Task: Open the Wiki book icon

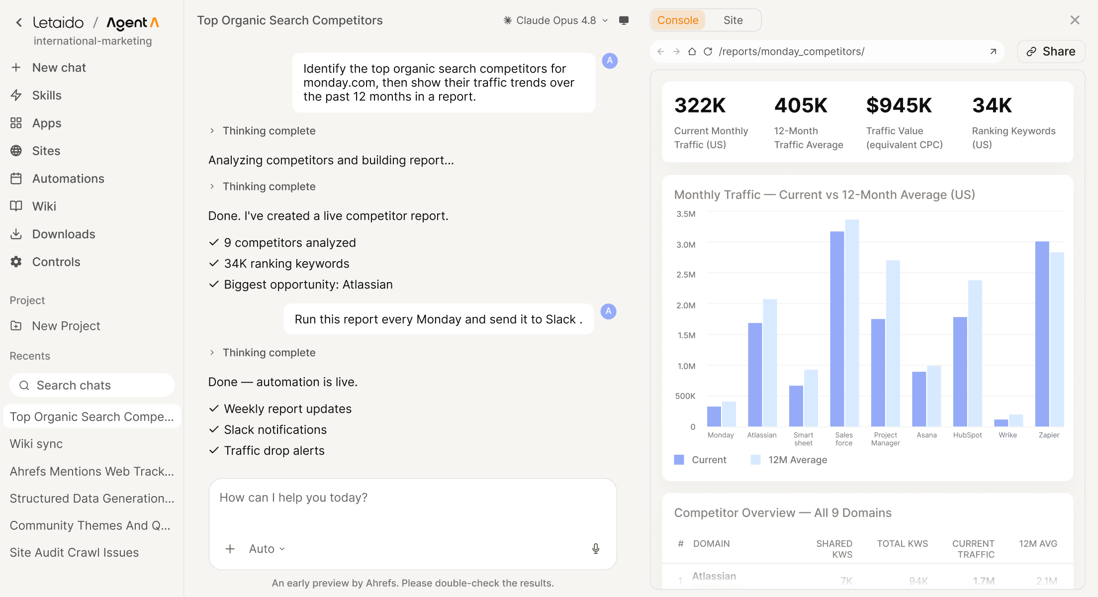Action: point(16,206)
